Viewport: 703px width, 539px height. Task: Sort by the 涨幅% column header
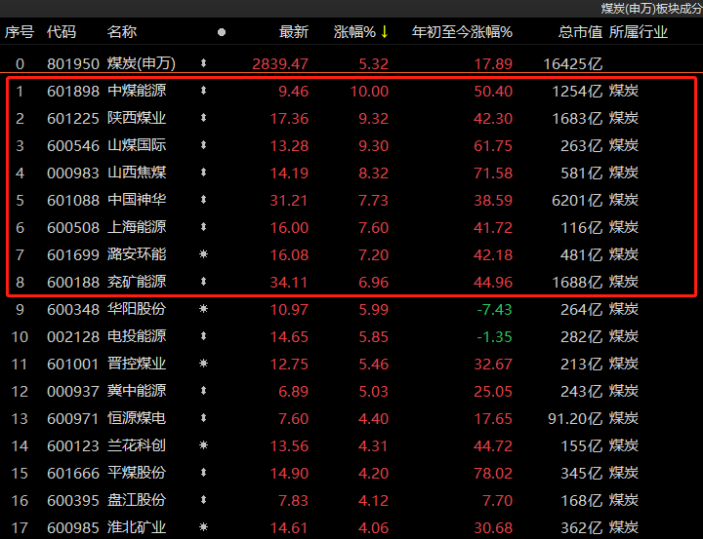click(x=354, y=32)
